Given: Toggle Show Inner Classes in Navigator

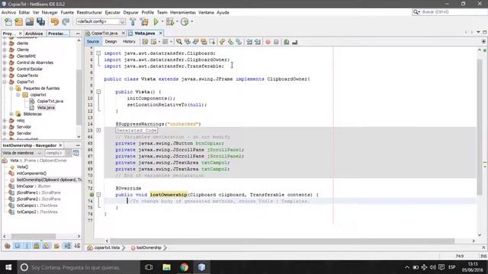Looking at the screenshot, I should [46, 246].
